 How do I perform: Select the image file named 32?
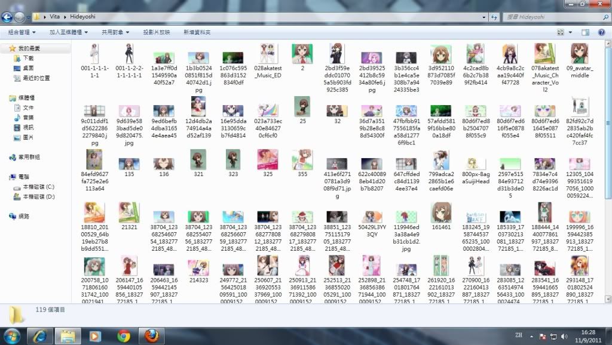pyautogui.click(x=337, y=114)
